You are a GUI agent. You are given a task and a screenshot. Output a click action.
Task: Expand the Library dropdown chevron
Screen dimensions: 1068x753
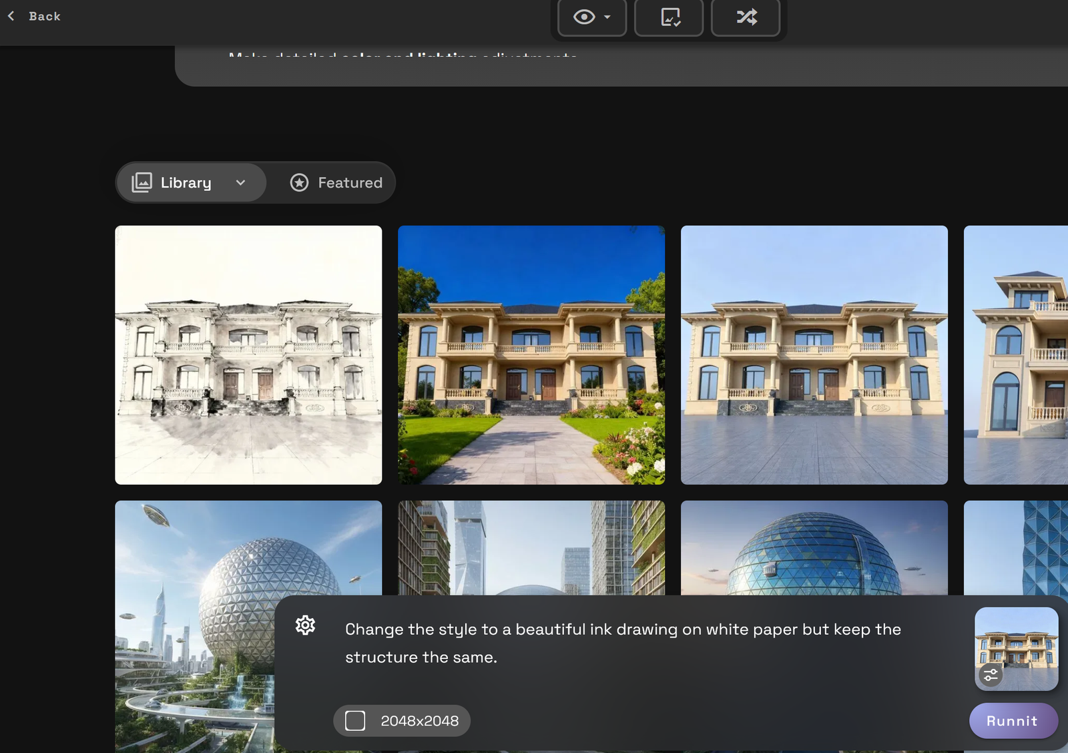pos(242,182)
